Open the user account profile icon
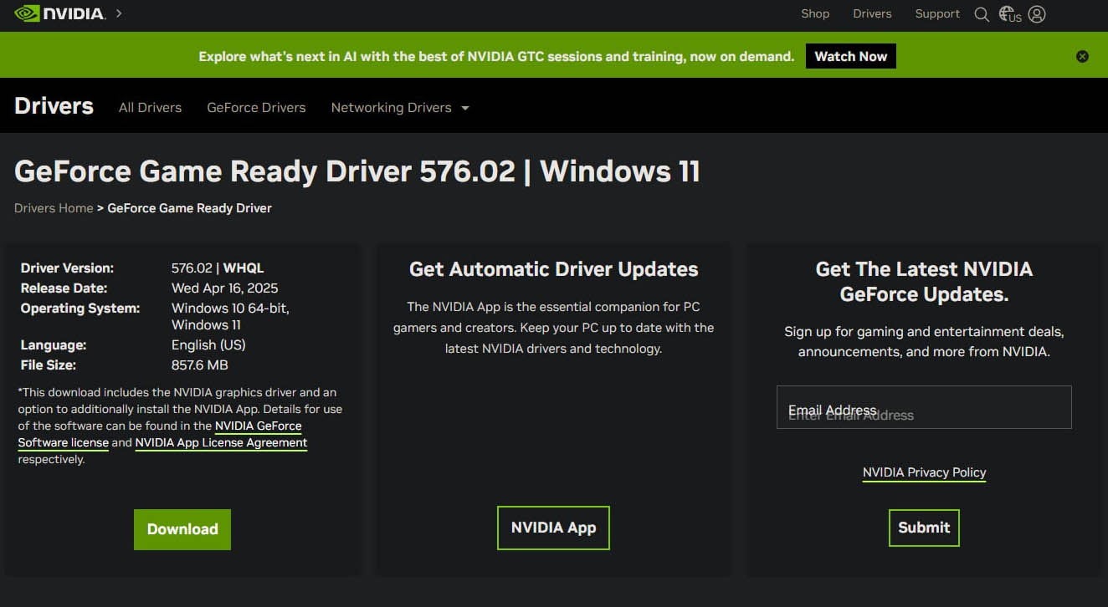 (1037, 14)
